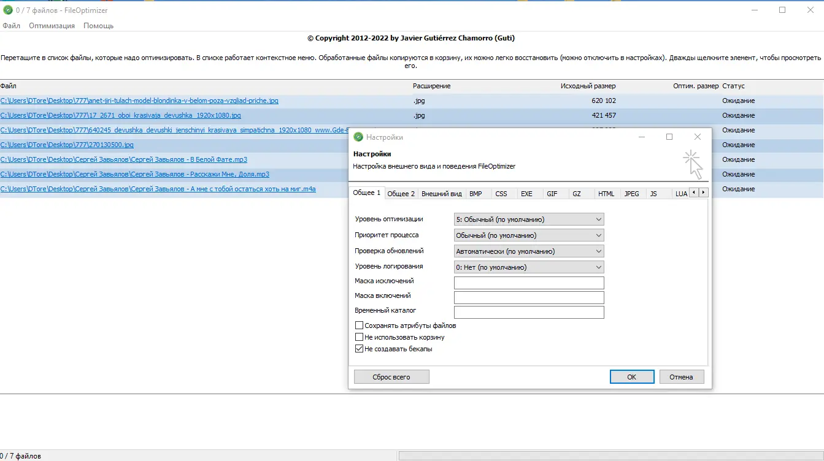Open the LUA settings tab

pos(680,194)
